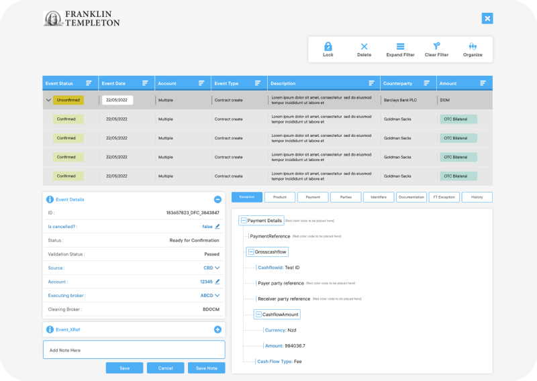Viewport: 537px width, 381px height.
Task: Edit the Is cancelled field pencil icon
Action: point(217,227)
